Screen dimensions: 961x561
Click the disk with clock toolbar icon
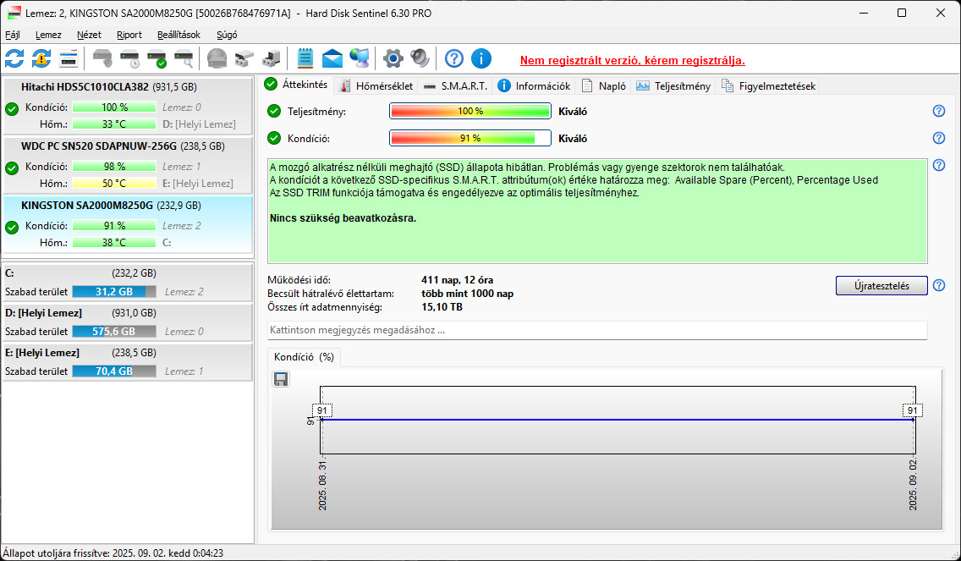[129, 58]
